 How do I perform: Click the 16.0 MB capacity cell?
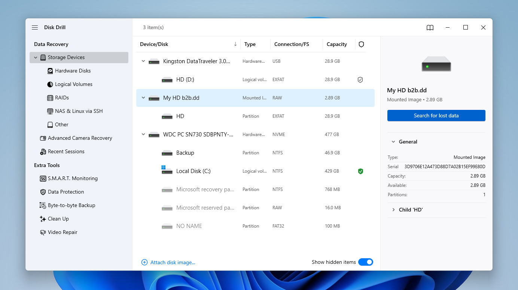click(333, 208)
